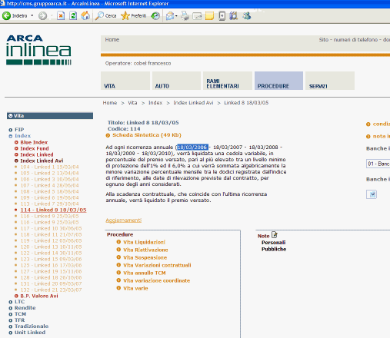Viewport: 390px width, 338px height.
Task: Expand the FIP tree item
Action: [x=11, y=130]
